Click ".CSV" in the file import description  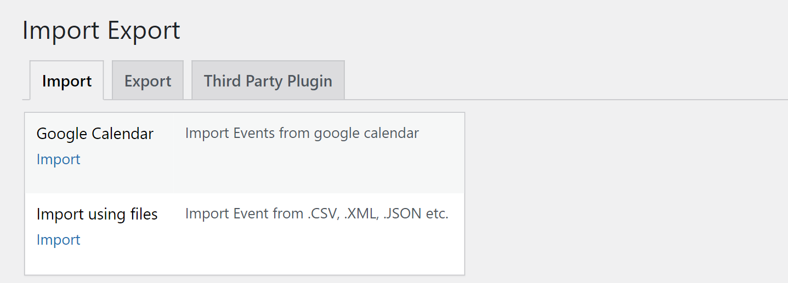coord(321,213)
